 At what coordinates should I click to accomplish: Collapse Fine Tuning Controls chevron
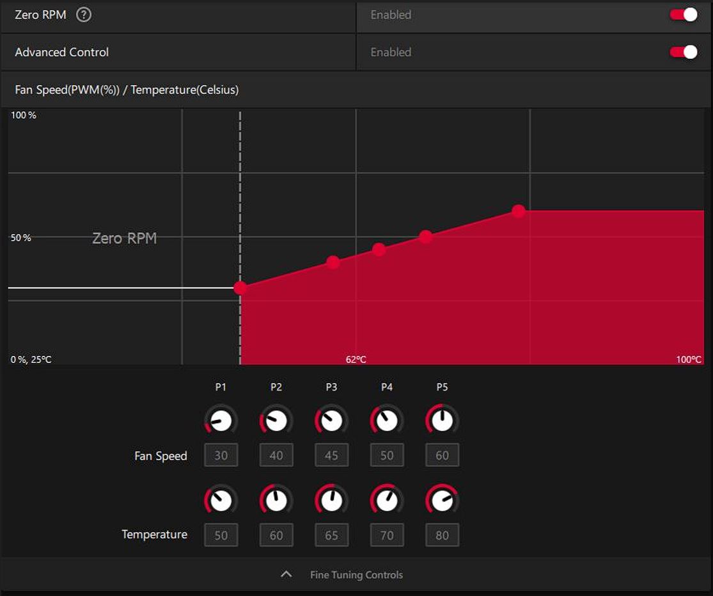click(286, 574)
